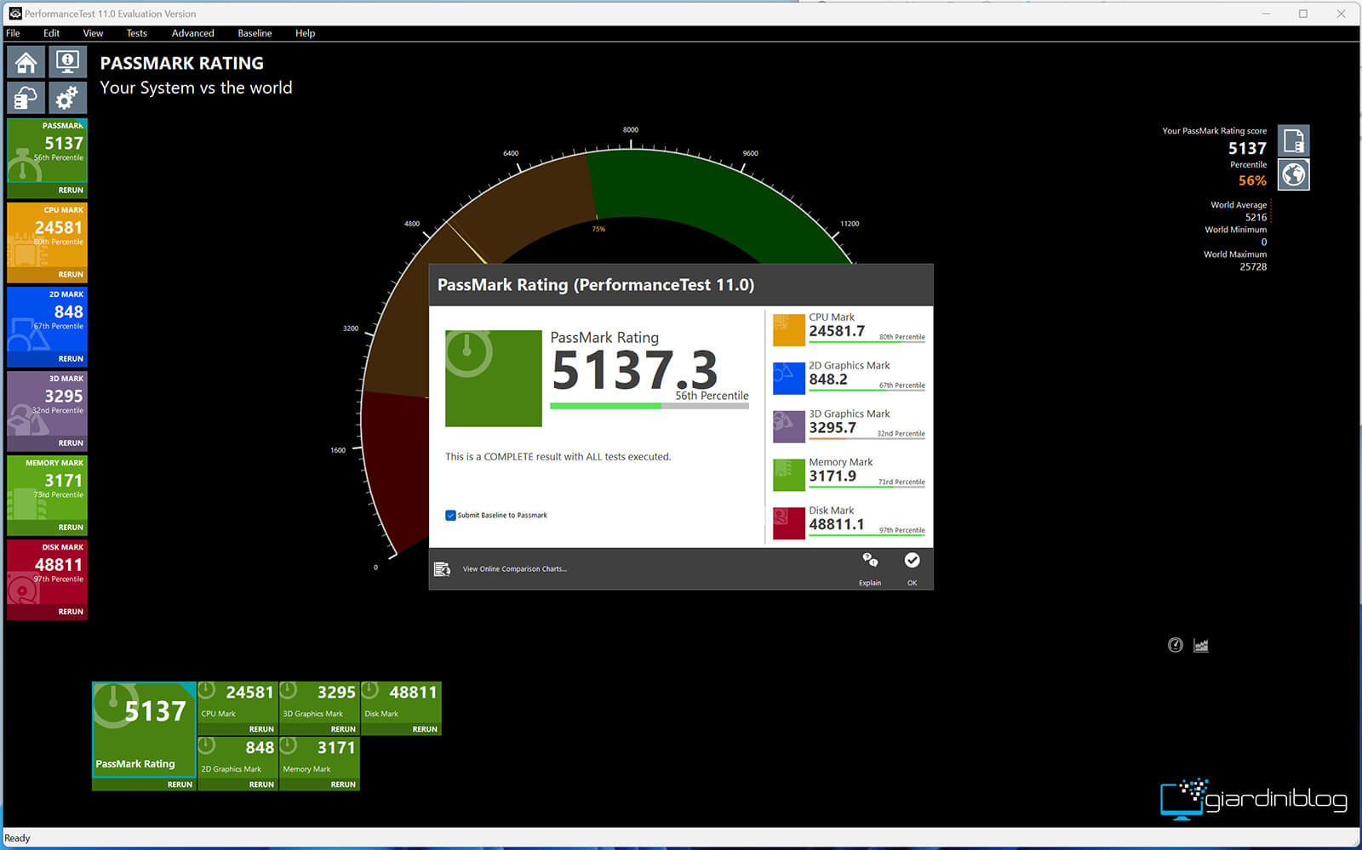Open the Help menu
Screen dimensions: 1362x850
click(305, 33)
